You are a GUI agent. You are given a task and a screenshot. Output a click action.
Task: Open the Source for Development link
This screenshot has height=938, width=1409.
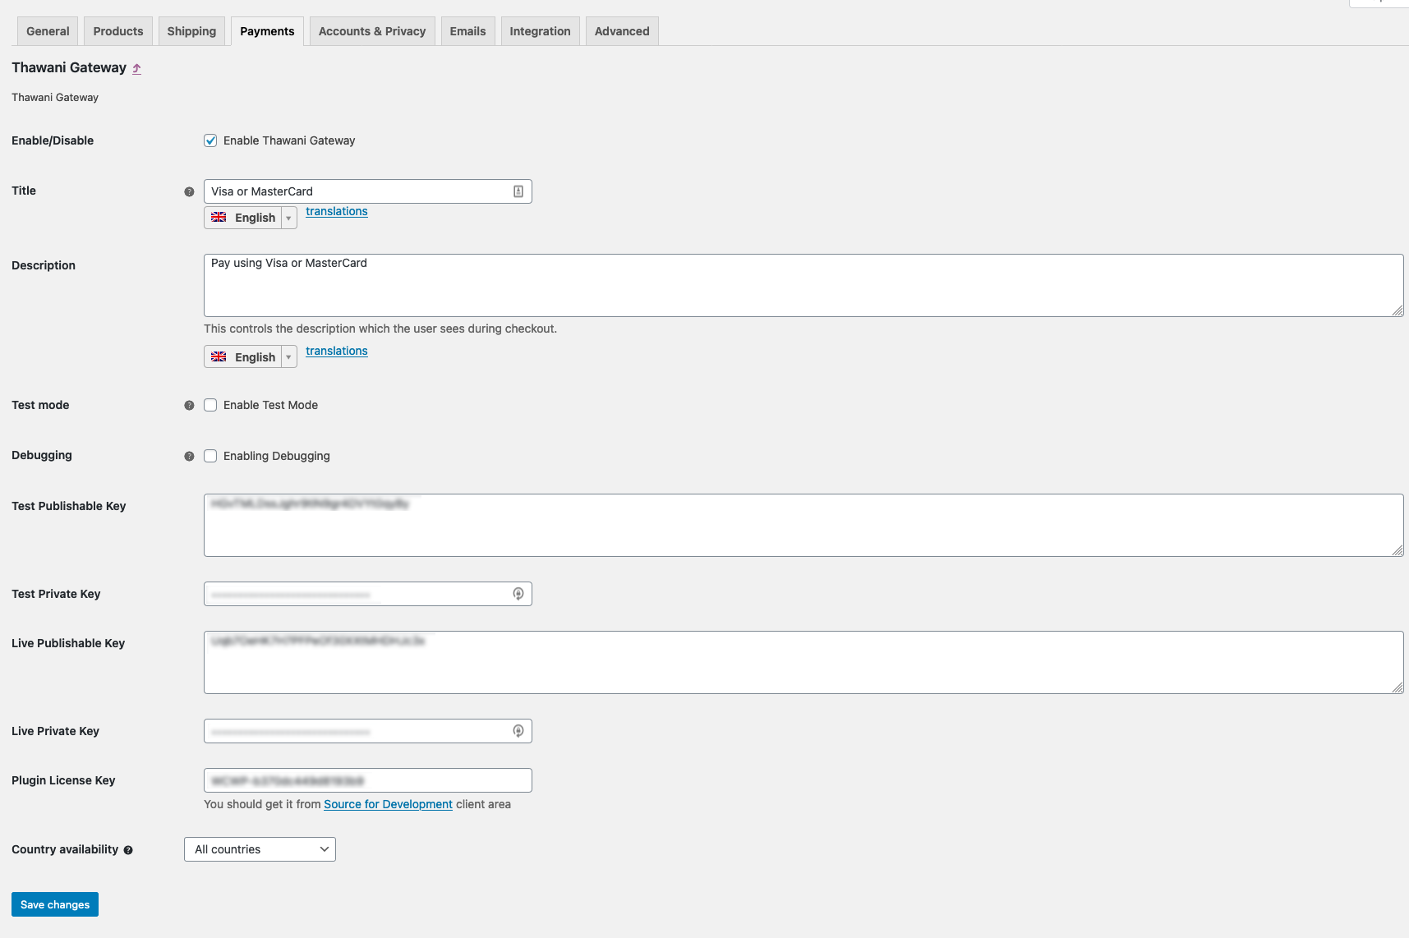[388, 804]
